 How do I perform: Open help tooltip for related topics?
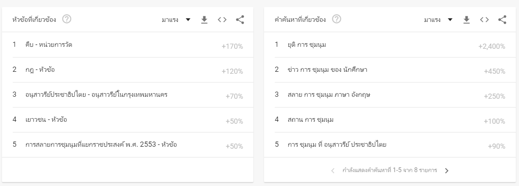pyautogui.click(x=67, y=19)
